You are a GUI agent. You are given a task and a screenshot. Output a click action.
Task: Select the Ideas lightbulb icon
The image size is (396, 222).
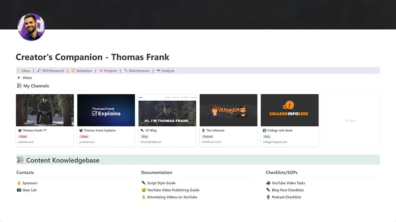pyautogui.click(x=19, y=70)
